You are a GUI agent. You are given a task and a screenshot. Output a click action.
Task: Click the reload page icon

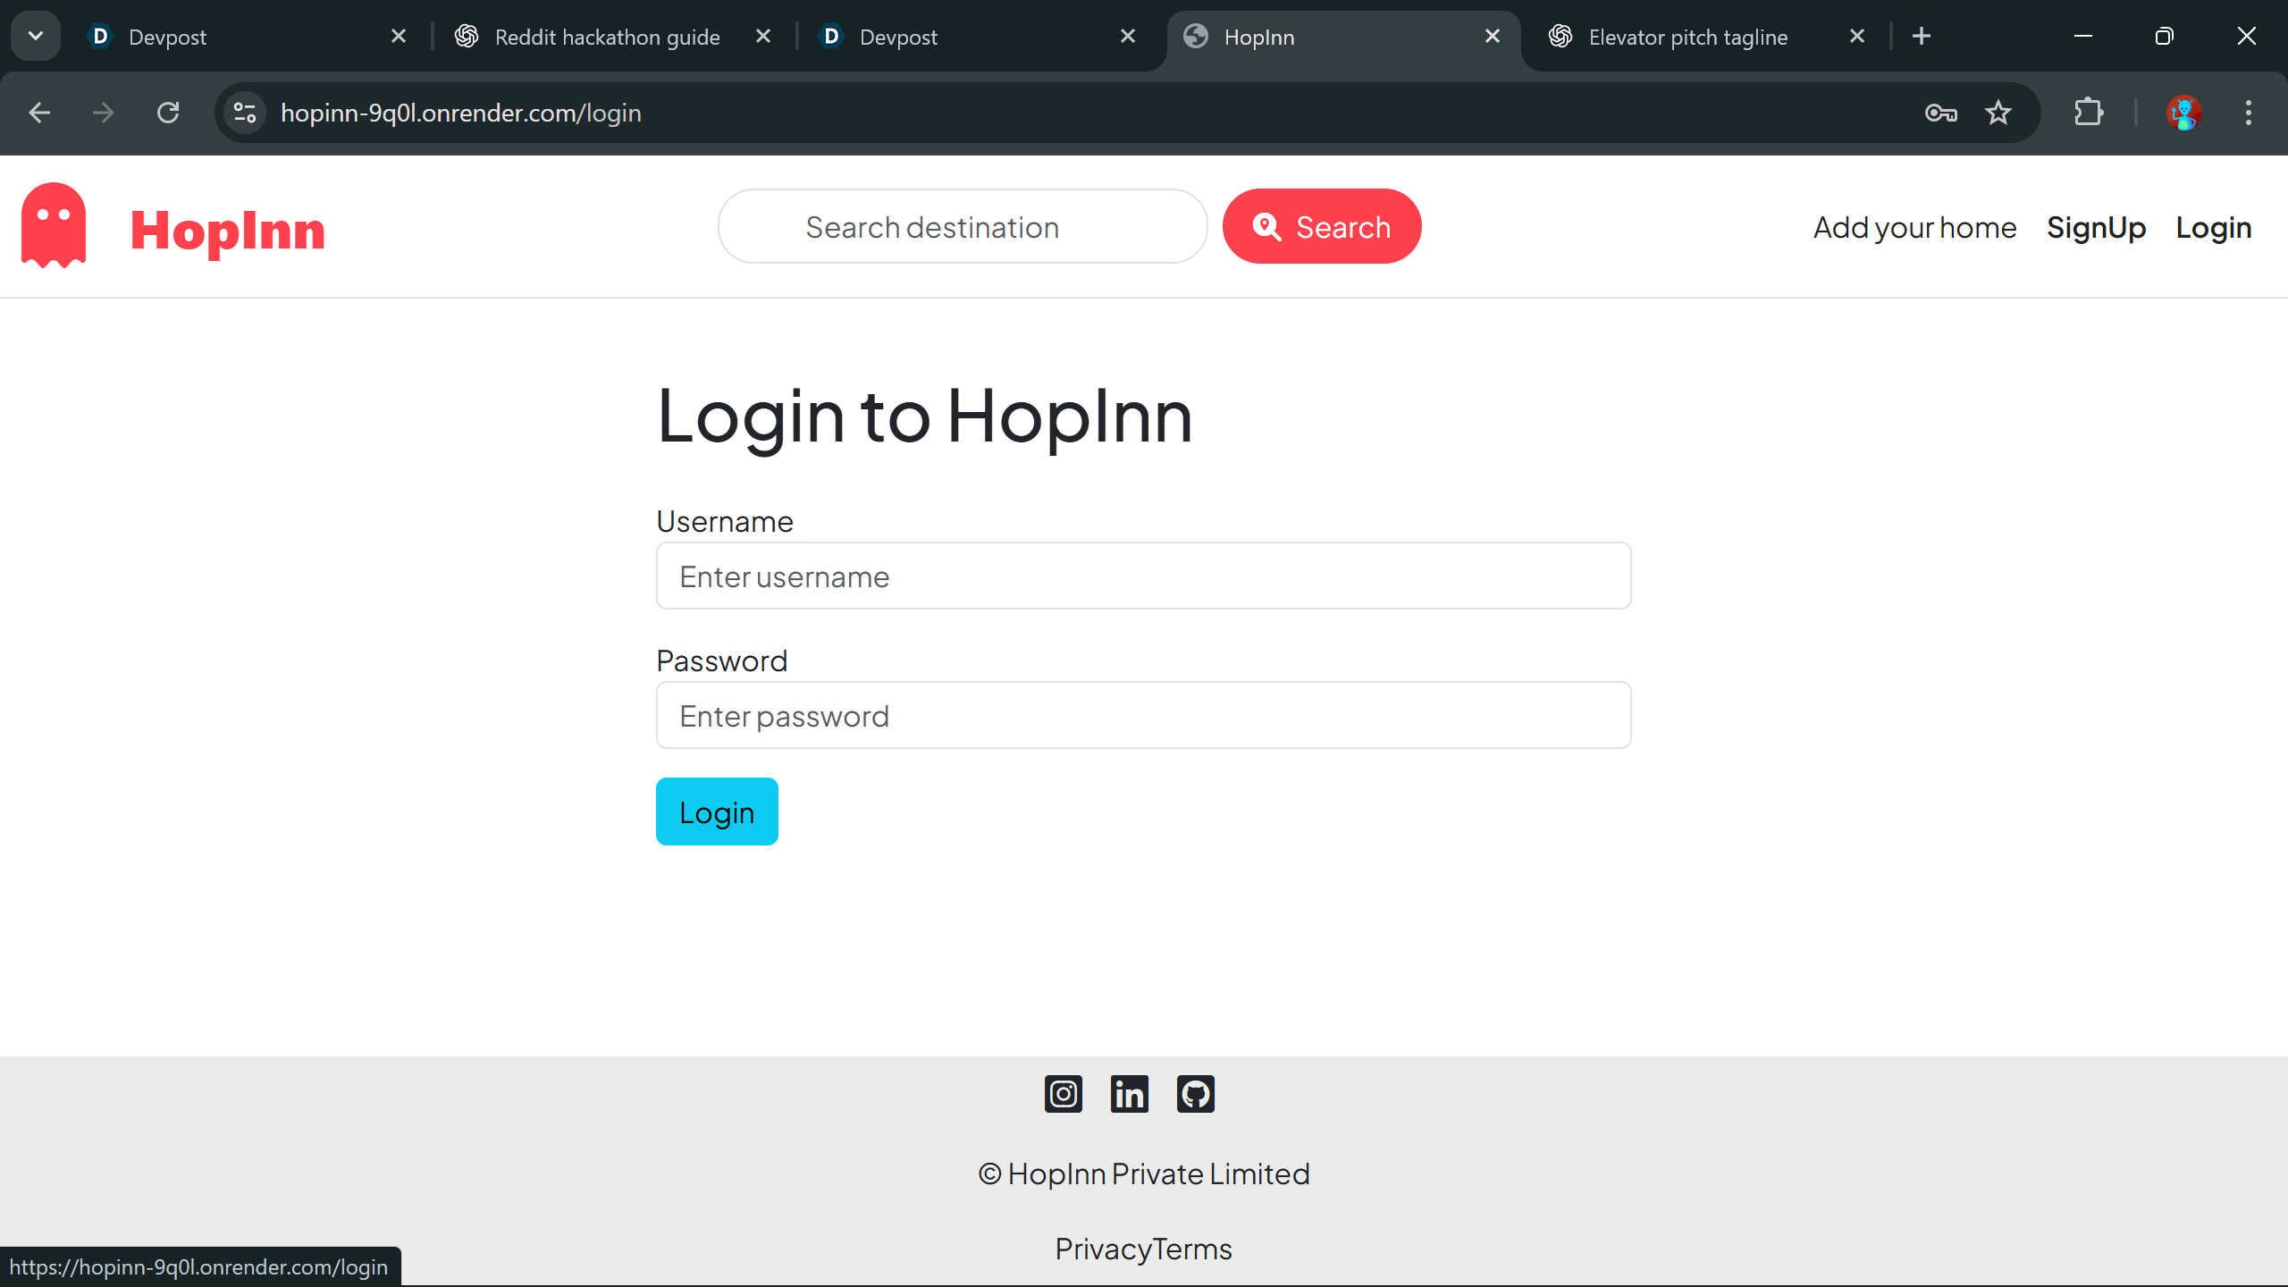[168, 113]
